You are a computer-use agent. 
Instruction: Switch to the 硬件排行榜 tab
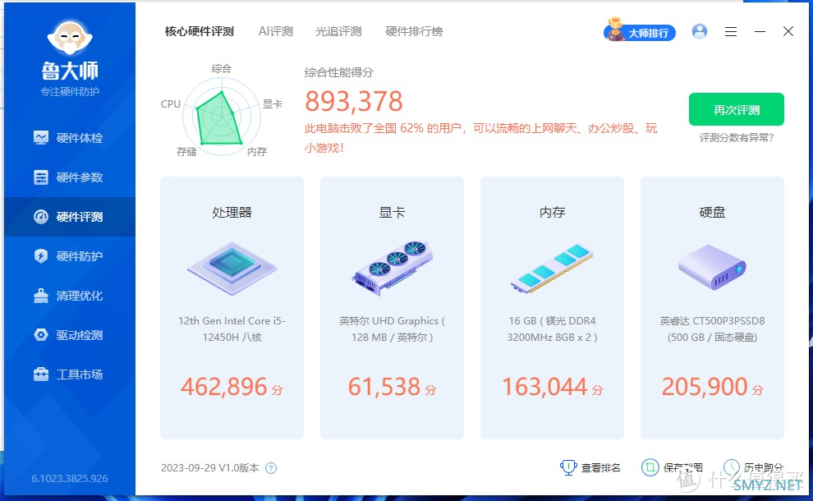(x=414, y=32)
